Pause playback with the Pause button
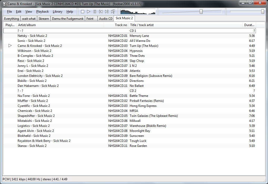Viewport: 268px width, 184px height. [95, 12]
